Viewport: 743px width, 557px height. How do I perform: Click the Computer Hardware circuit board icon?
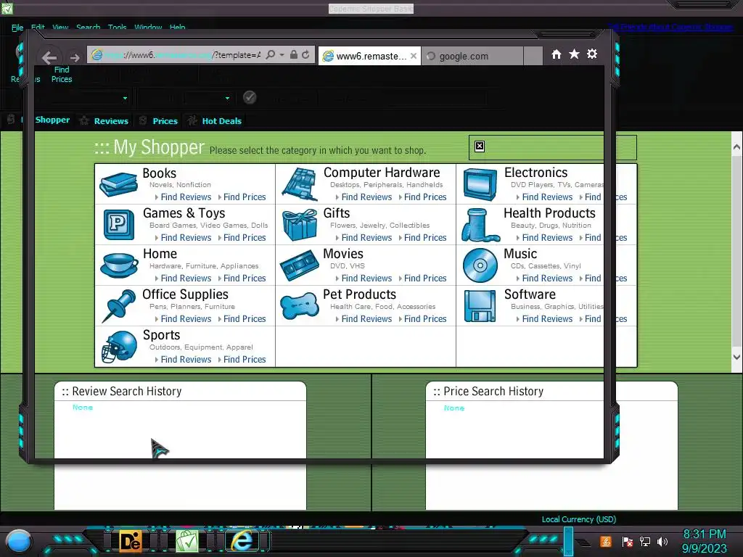click(300, 183)
